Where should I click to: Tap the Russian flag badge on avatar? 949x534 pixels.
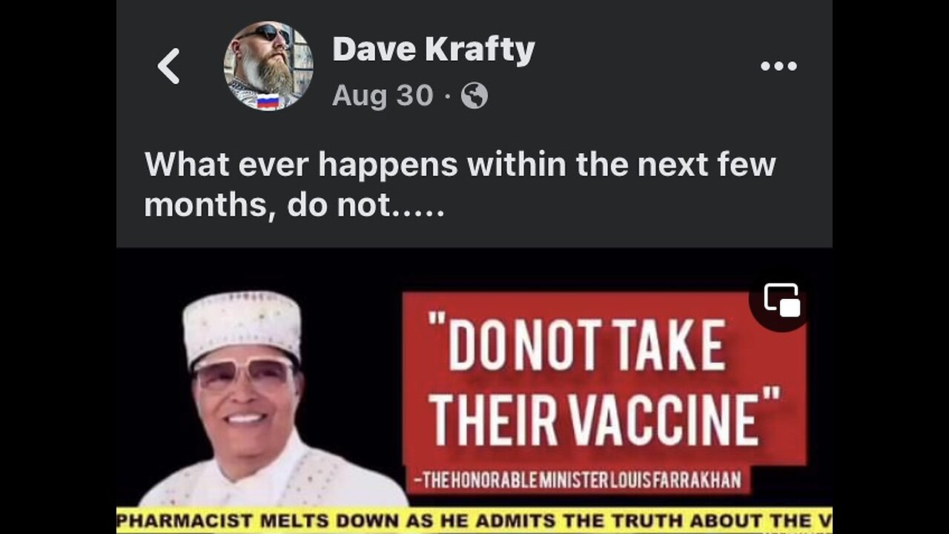[268, 102]
